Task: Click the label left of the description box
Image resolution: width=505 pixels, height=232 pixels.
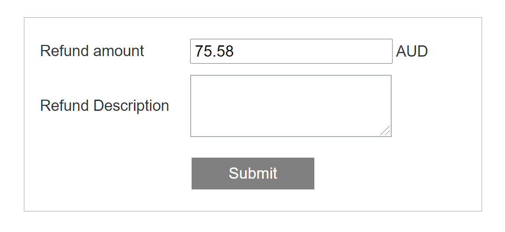Action: (x=104, y=106)
